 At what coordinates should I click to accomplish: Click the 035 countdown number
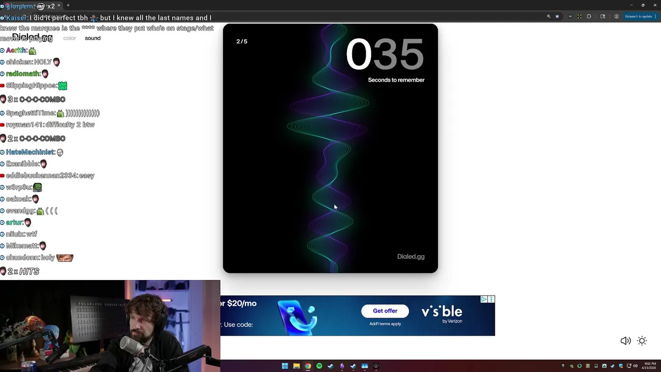point(385,54)
